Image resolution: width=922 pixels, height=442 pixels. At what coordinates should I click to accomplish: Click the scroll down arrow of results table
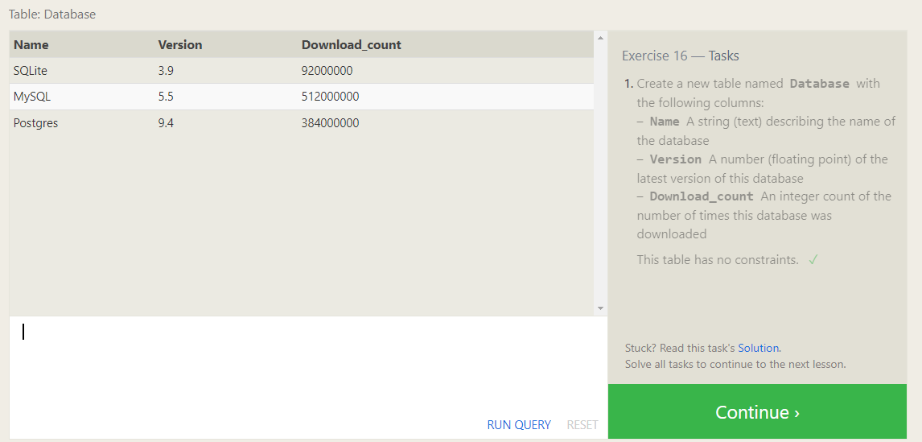[599, 308]
